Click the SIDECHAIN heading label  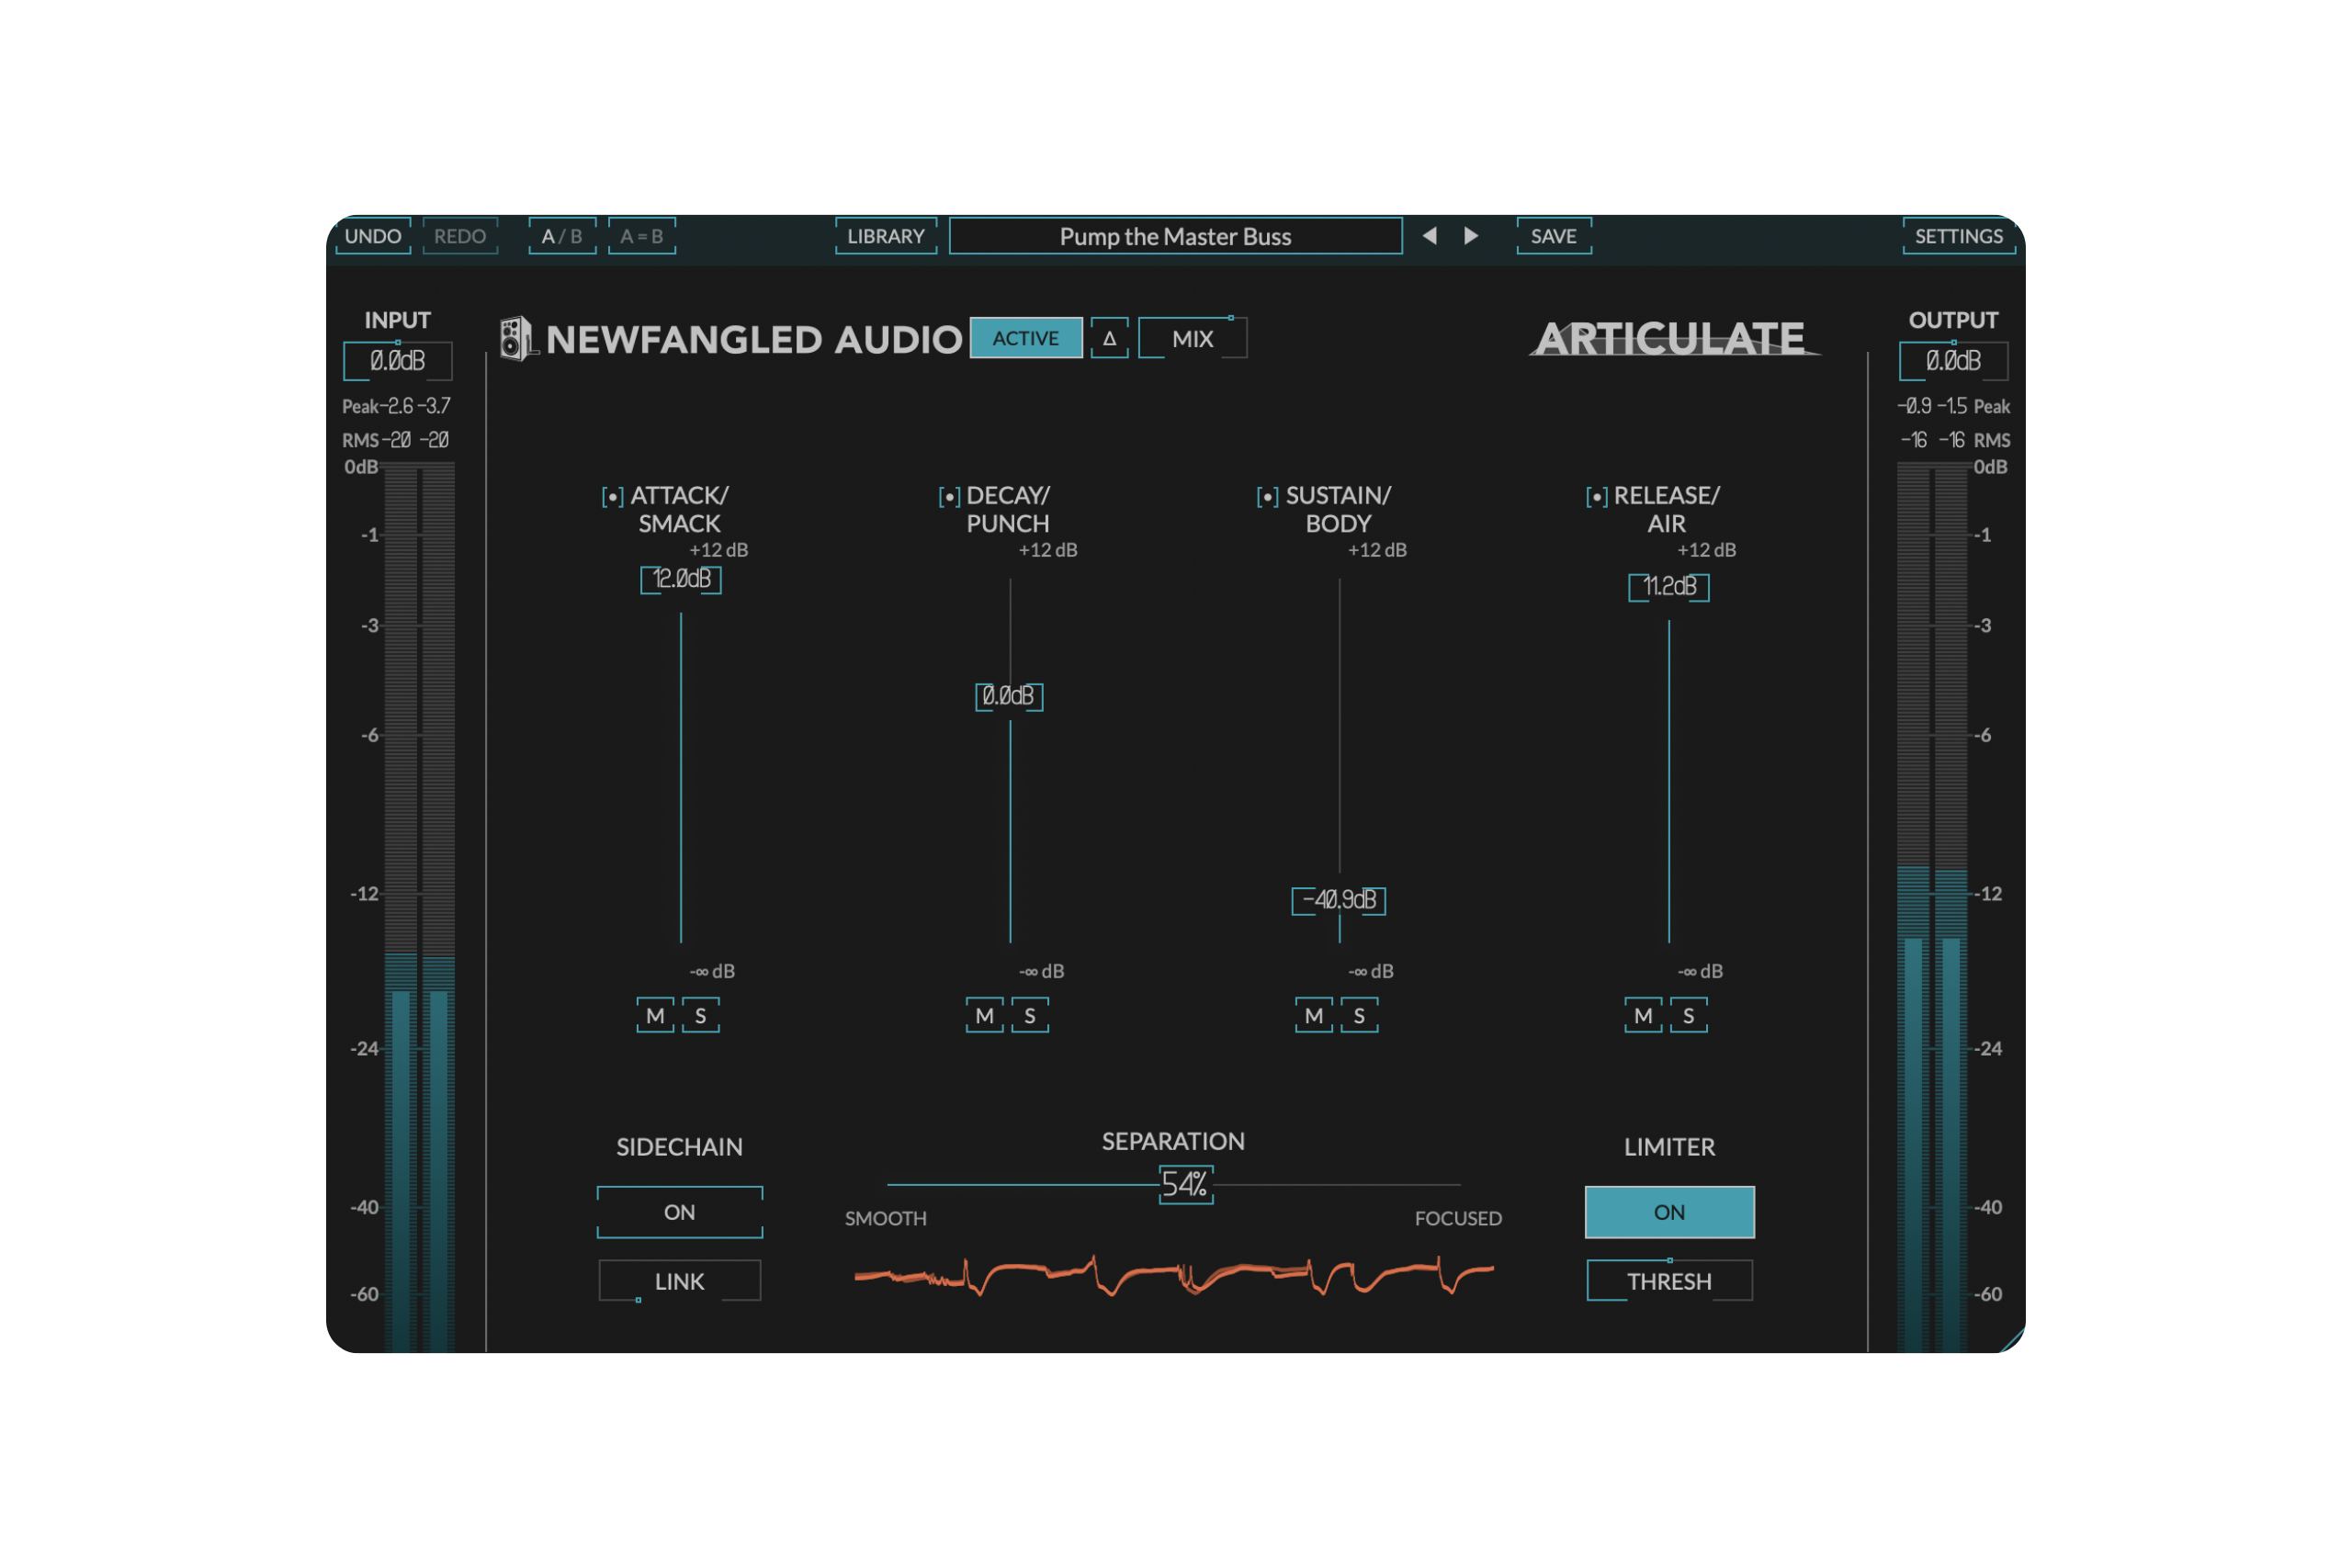point(680,1147)
